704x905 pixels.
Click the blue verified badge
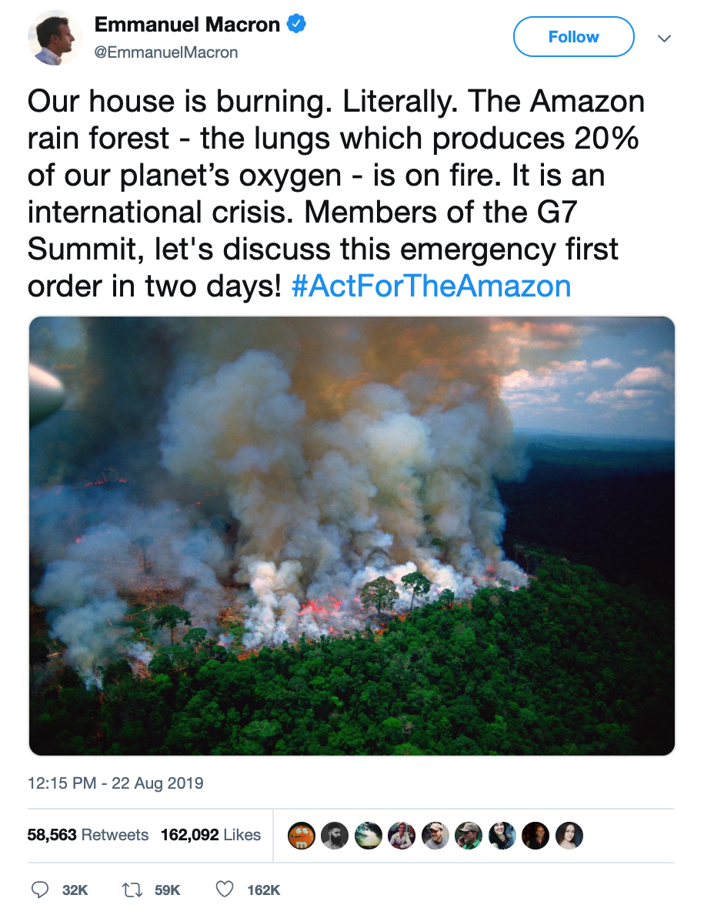pos(297,25)
